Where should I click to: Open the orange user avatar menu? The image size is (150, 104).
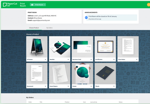(149, 5)
